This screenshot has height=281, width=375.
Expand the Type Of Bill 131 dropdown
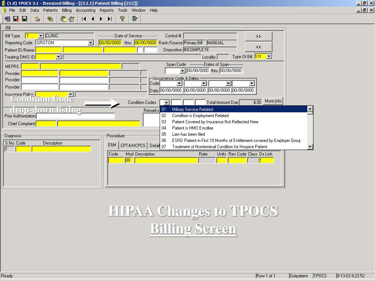point(269,56)
